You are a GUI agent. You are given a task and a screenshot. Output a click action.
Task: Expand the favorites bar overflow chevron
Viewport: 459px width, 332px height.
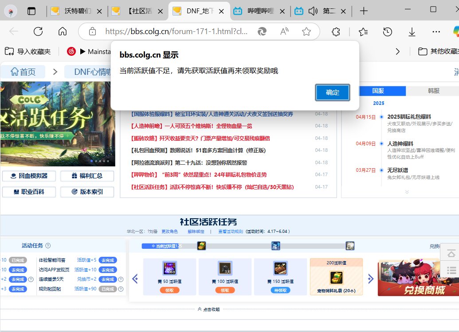[397, 51]
